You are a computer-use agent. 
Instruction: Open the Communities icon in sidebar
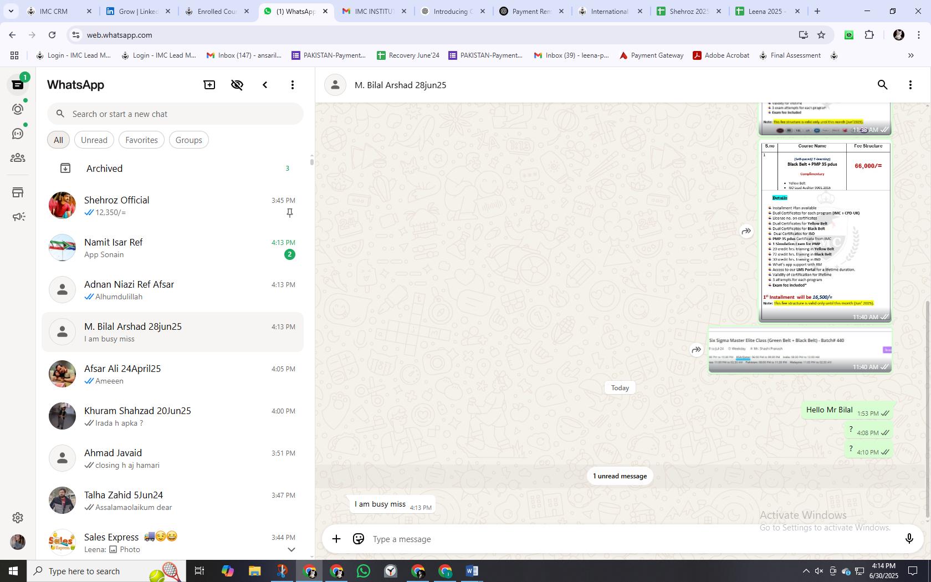click(18, 158)
